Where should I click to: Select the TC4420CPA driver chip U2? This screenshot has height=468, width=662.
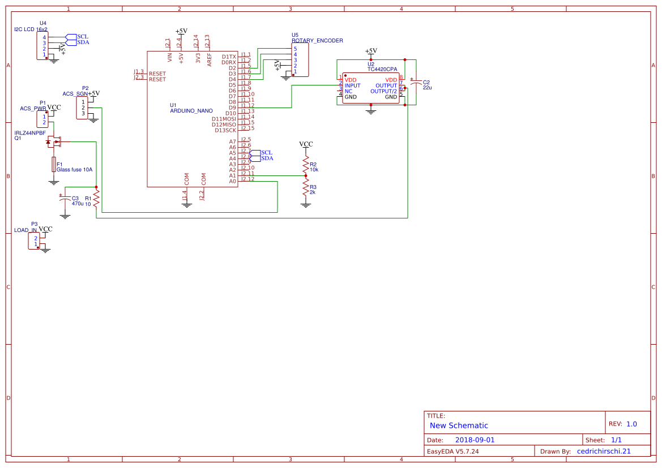[371, 88]
